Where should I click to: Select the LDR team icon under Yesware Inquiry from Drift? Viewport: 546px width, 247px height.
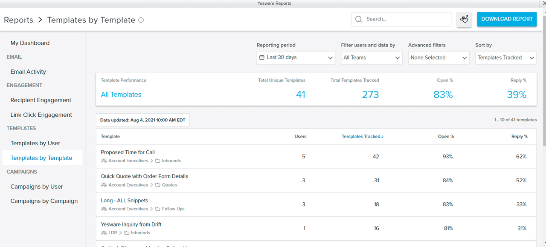(103, 233)
